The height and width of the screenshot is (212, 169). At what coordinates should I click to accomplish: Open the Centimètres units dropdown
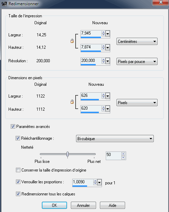click(137, 42)
